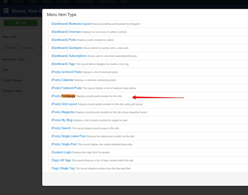Choose (Posts) Grid Layout type

click(x=64, y=104)
